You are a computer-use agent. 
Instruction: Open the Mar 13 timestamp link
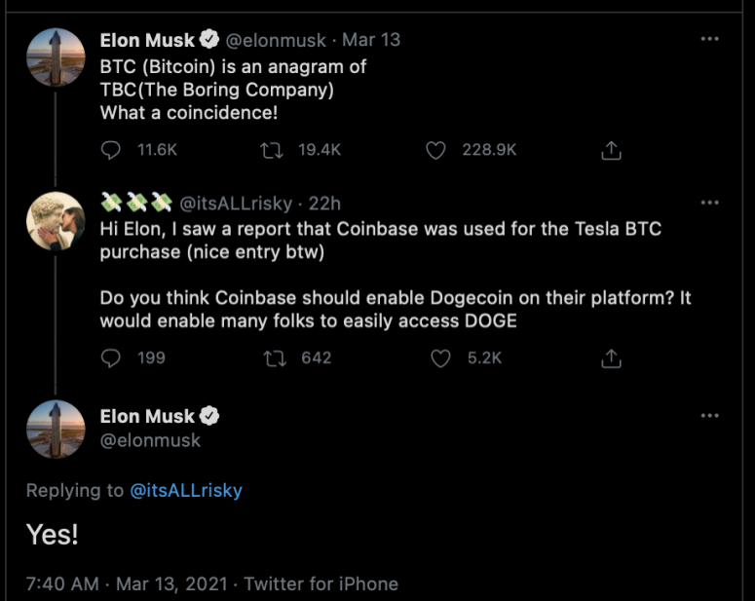pos(371,40)
